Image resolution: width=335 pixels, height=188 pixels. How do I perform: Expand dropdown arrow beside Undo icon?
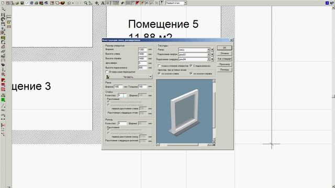[x=73, y=3]
